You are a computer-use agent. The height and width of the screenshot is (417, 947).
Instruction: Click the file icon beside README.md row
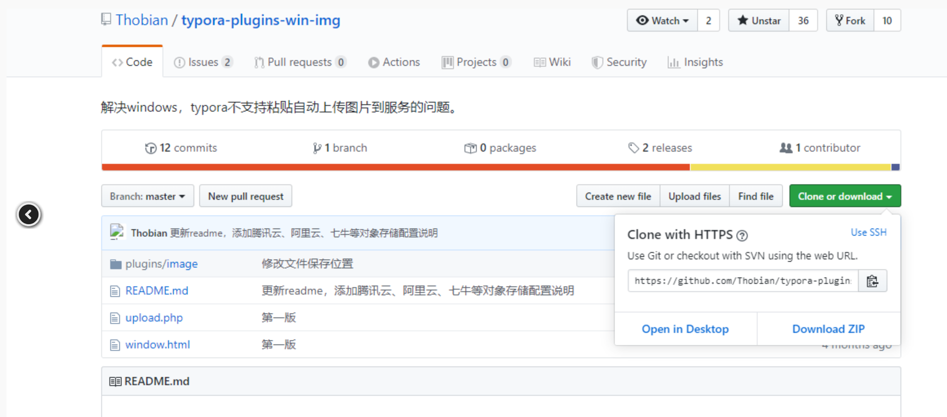click(x=115, y=291)
